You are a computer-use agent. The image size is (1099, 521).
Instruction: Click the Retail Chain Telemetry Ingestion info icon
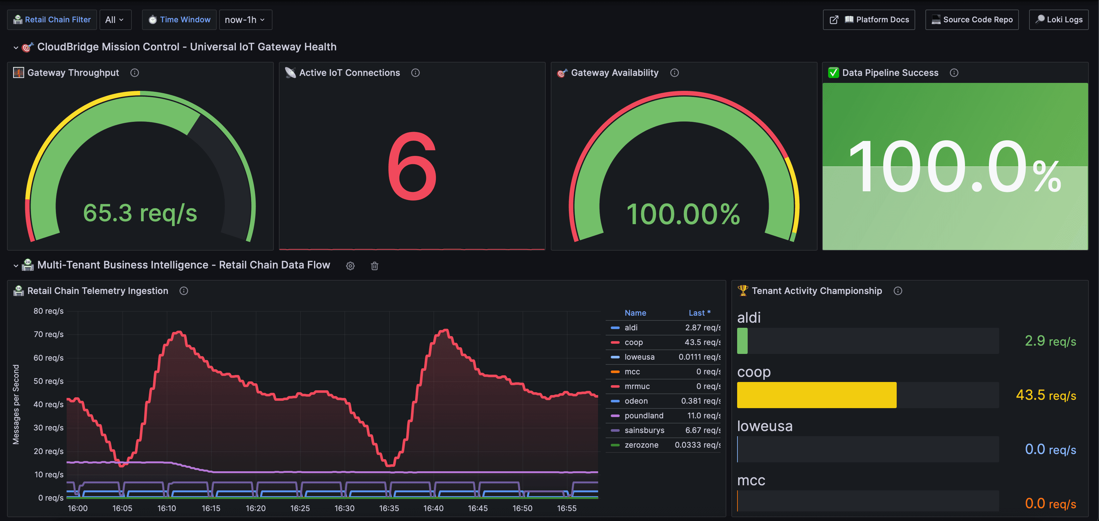[184, 291]
